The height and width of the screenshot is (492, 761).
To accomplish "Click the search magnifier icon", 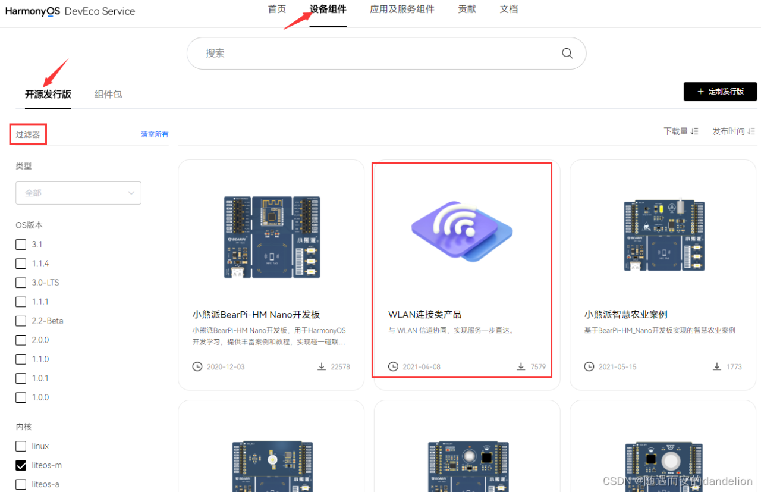I will click(567, 53).
